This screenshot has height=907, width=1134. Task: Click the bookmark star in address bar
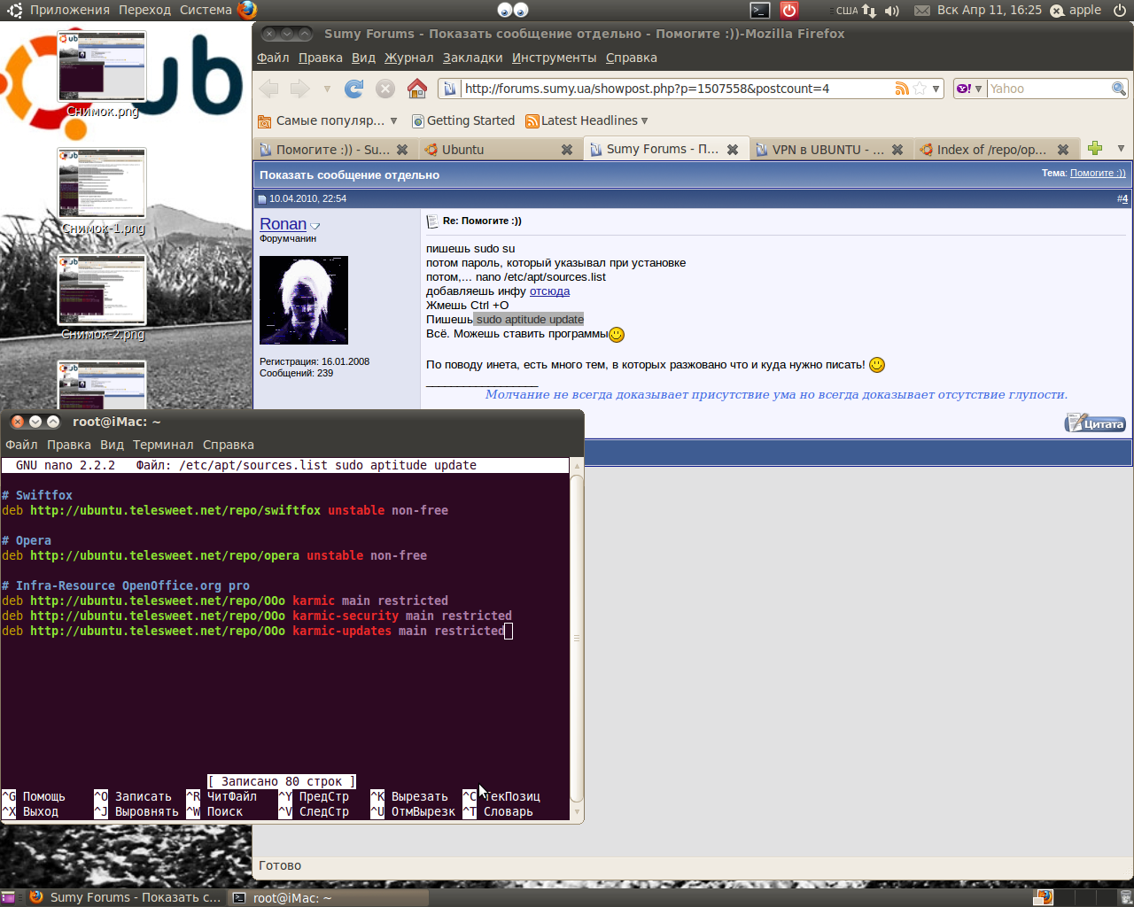click(920, 89)
